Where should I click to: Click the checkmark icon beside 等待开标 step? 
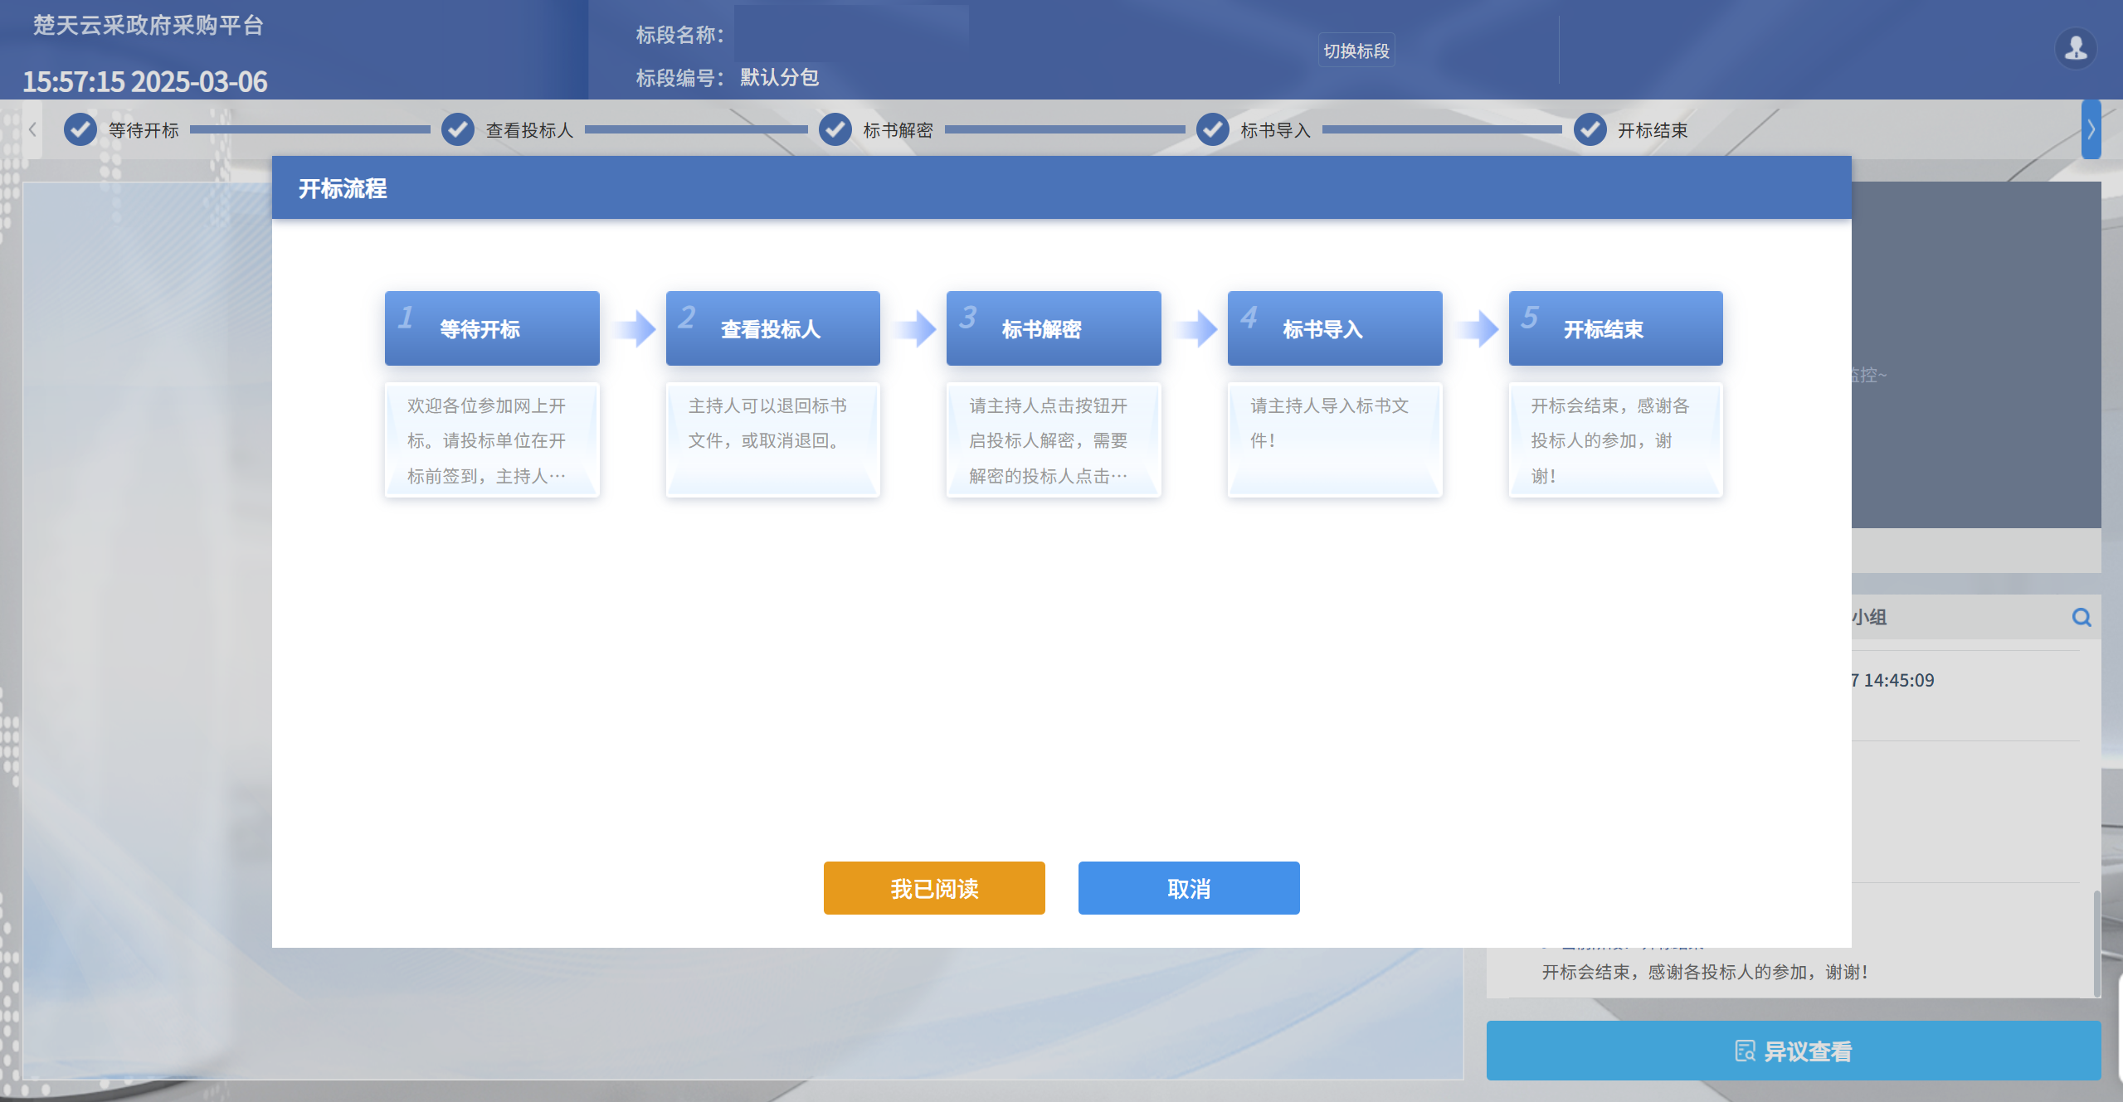point(80,129)
